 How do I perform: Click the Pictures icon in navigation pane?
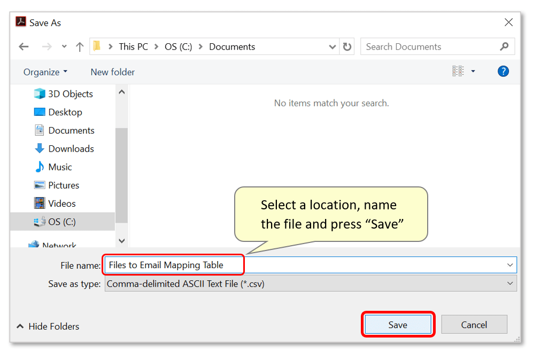click(40, 185)
